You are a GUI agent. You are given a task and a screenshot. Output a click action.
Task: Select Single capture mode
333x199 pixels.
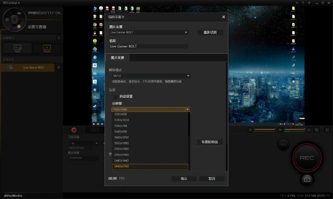click(47, 48)
